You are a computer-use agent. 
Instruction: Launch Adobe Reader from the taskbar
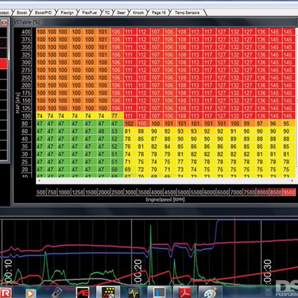click(x=185, y=293)
